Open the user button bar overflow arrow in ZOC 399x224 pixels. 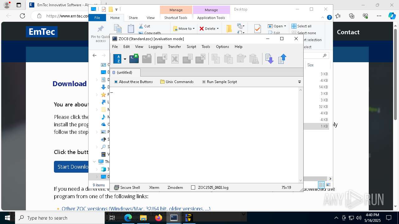coord(300,82)
